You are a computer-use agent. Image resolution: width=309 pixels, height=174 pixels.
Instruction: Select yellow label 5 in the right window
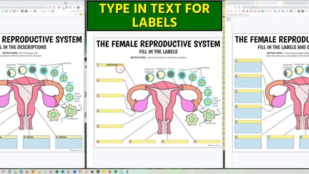[x=248, y=122]
